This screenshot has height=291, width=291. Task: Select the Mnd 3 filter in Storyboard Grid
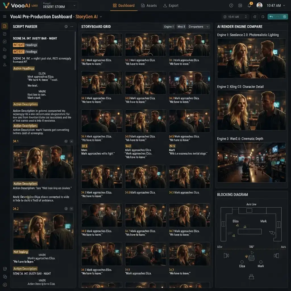click(x=181, y=26)
